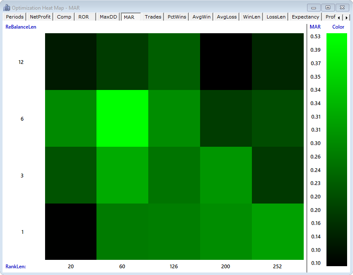Select the Comp tab
This screenshot has height=275, width=353.
64,17
